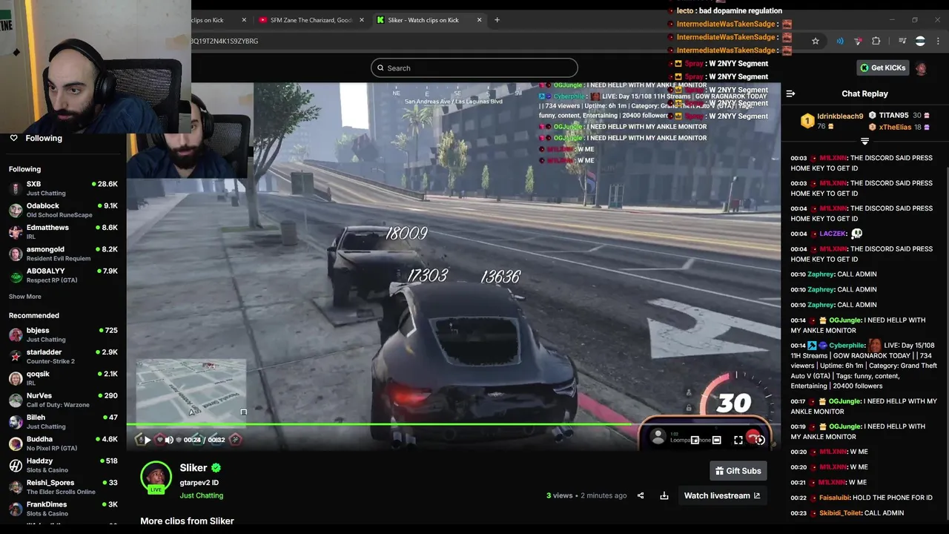Image resolution: width=949 pixels, height=534 pixels.
Task: Toggle theater mode in video controls
Action: pos(716,440)
